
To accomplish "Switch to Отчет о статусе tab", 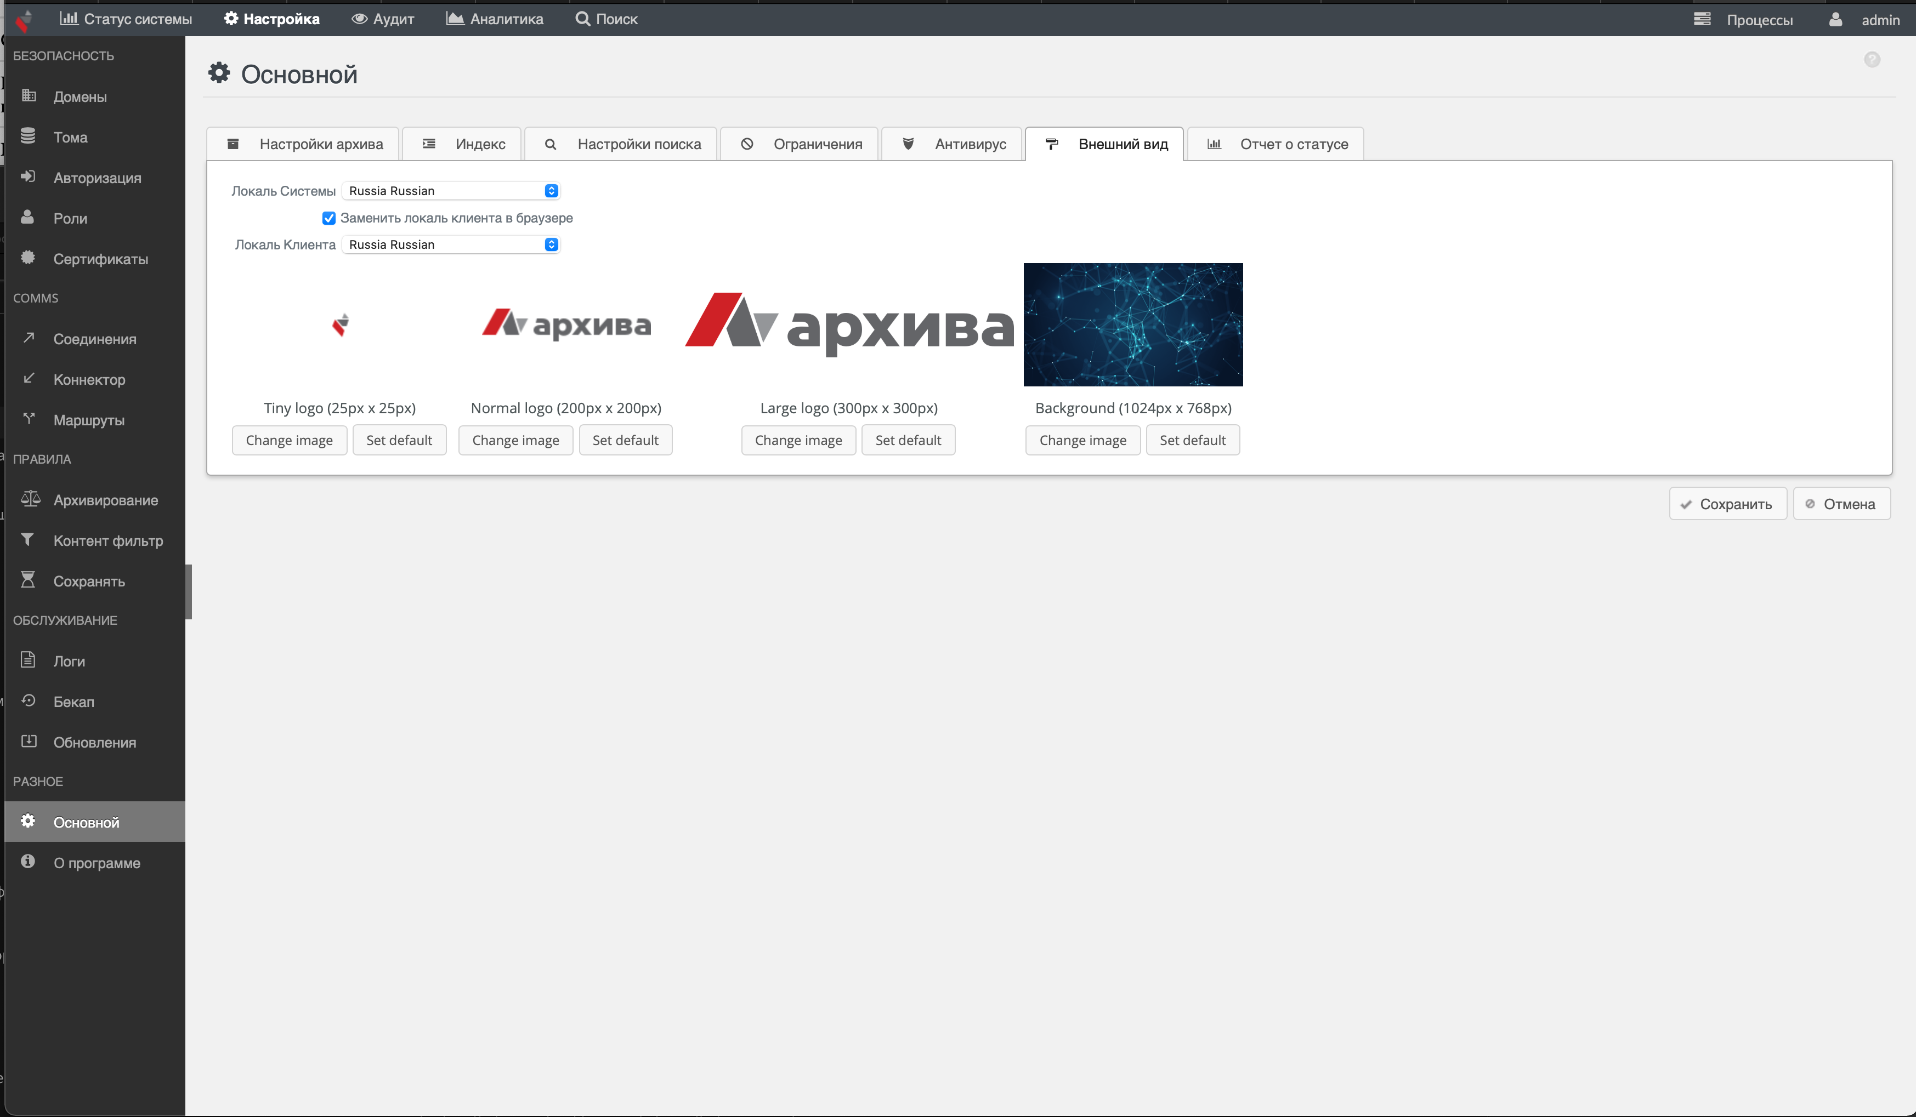I will click(x=1276, y=144).
